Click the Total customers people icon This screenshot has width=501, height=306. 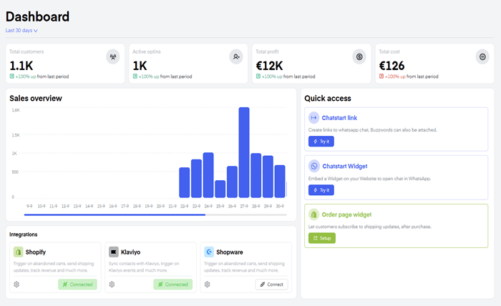[113, 56]
